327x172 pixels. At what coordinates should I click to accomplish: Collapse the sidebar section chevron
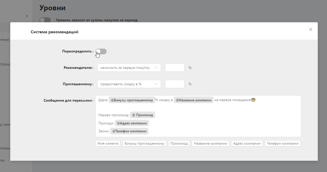coord(27,16)
